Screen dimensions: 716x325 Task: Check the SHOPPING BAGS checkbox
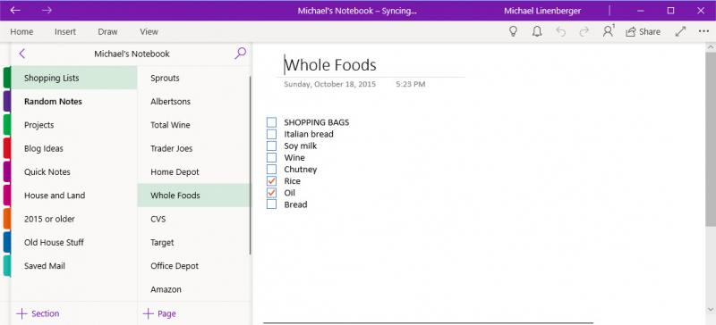(x=272, y=122)
